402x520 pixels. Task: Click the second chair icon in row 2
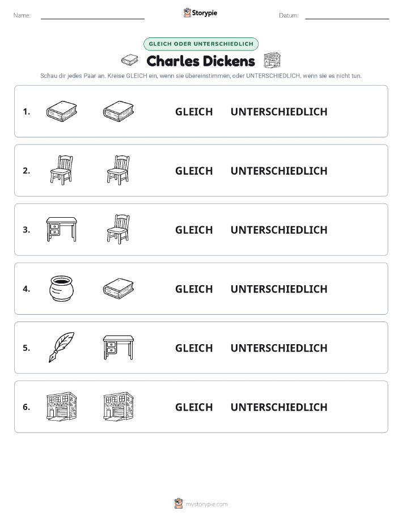point(119,170)
